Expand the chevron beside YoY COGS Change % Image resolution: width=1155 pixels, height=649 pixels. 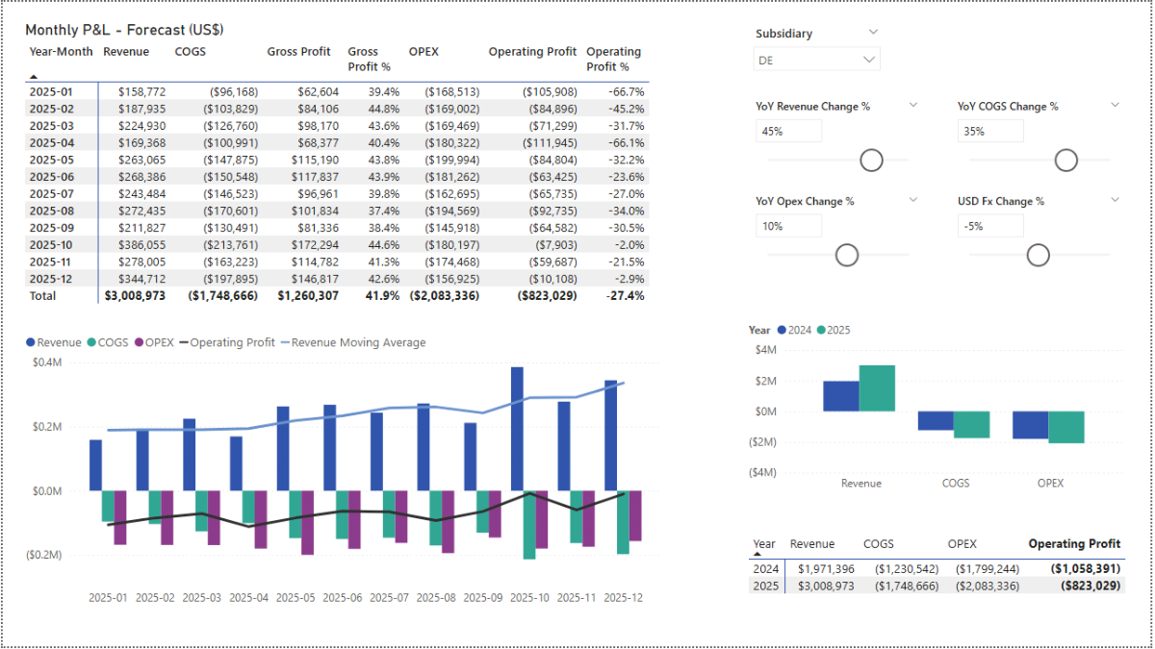pos(1115,105)
